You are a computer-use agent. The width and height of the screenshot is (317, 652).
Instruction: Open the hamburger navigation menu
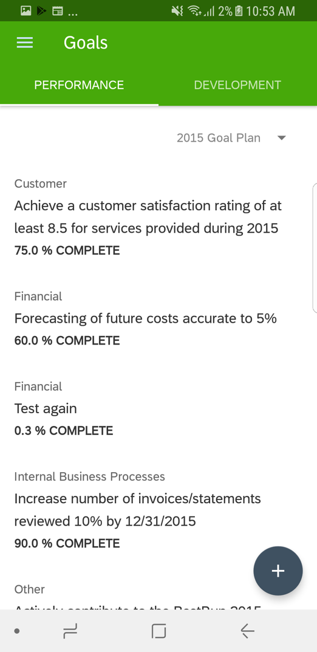(25, 43)
